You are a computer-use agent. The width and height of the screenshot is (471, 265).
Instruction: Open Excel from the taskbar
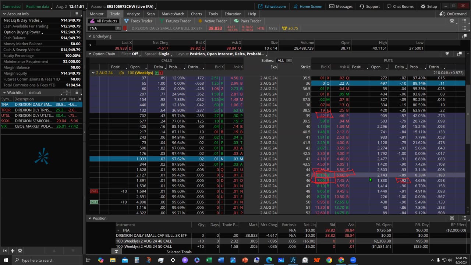click(x=209, y=260)
